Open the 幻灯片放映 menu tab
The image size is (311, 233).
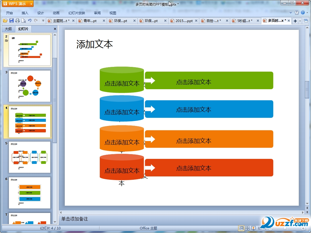pos(77,13)
